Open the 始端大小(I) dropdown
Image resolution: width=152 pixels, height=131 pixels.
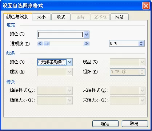pyautogui.click(x=55, y=100)
